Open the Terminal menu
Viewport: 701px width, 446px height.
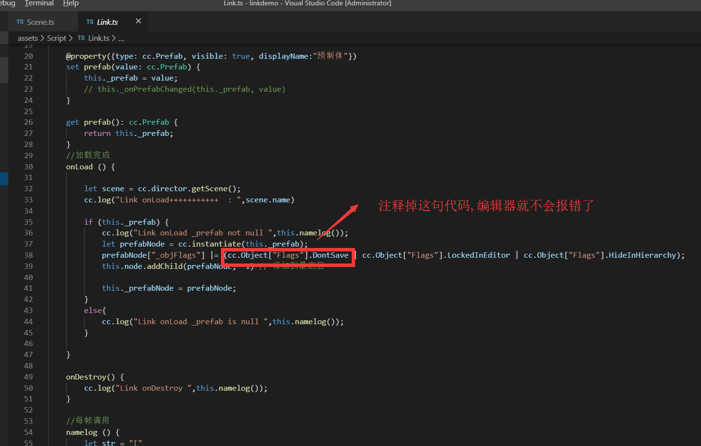click(39, 3)
